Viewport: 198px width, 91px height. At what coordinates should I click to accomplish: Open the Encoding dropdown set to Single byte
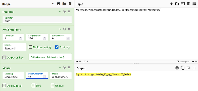[x=13, y=75]
